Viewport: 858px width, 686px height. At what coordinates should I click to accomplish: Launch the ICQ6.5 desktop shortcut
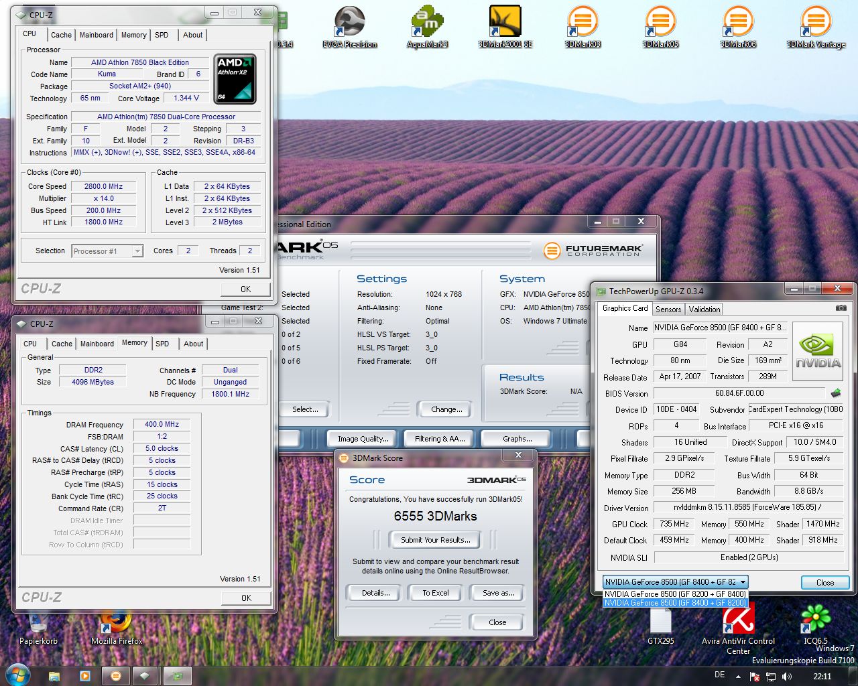[x=816, y=623]
